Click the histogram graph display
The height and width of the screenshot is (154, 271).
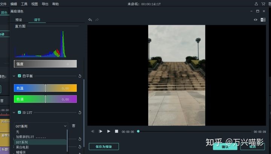(x=41, y=44)
